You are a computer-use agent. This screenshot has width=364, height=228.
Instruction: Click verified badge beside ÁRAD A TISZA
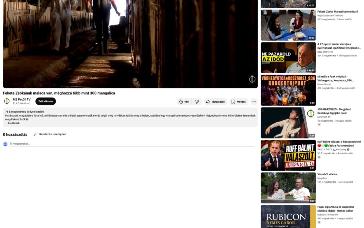pos(348,150)
